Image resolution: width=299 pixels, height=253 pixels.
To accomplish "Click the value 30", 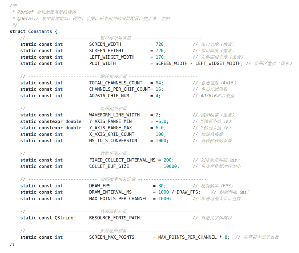I will point(161,186).
